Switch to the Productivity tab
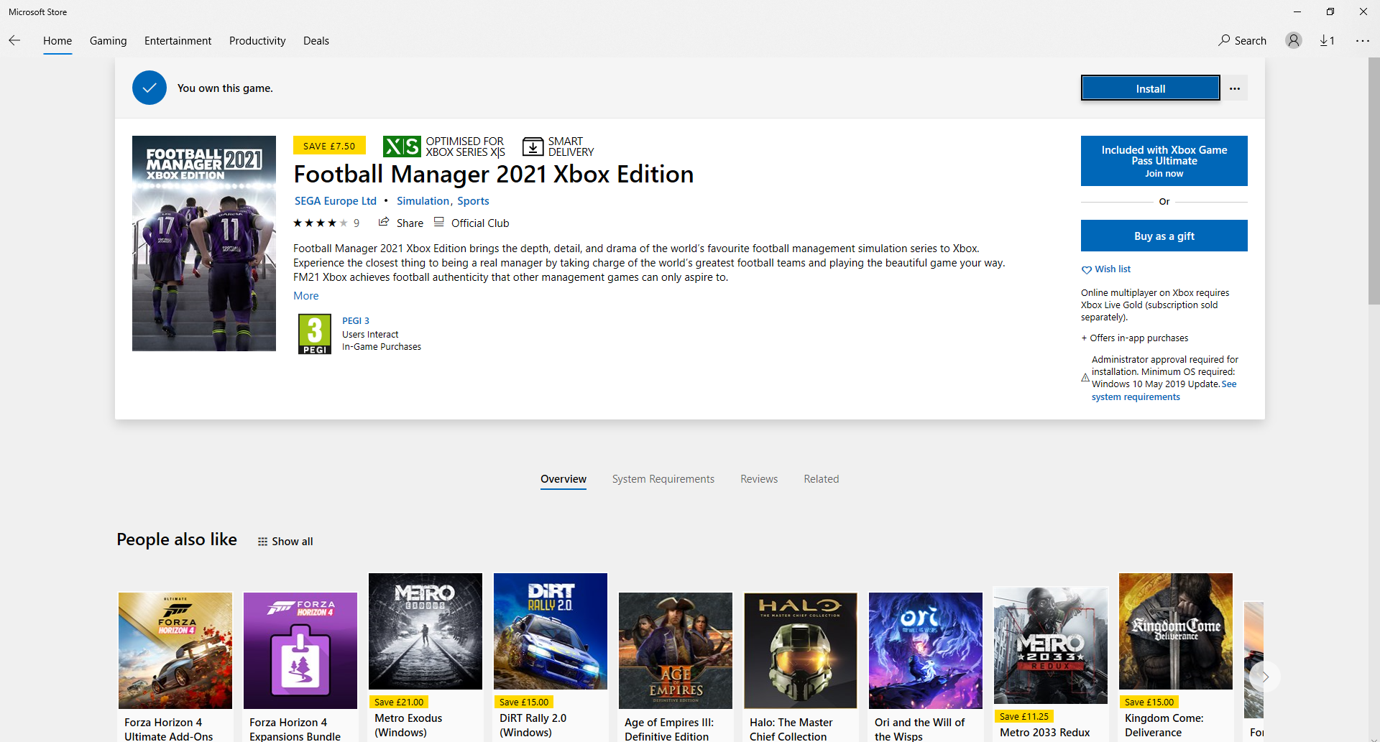Image resolution: width=1380 pixels, height=742 pixels. click(x=257, y=41)
